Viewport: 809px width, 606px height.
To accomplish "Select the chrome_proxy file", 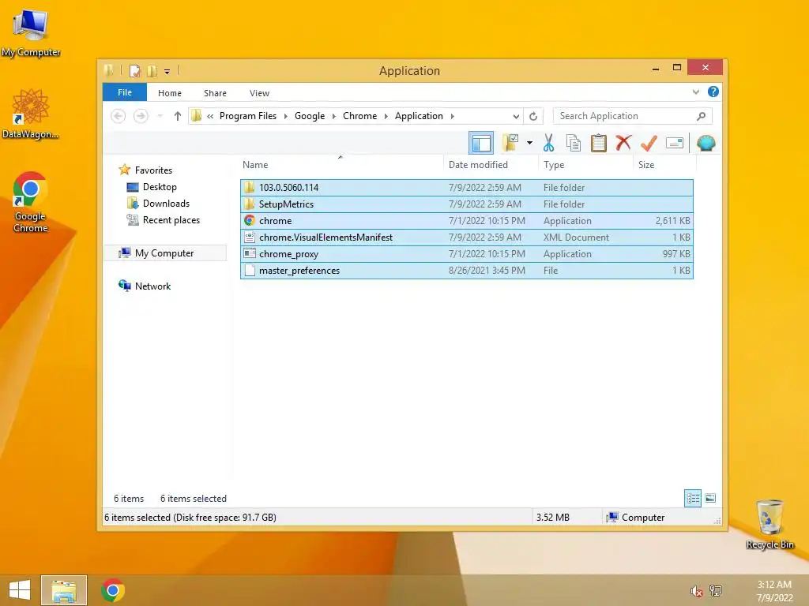I will tap(466, 253).
